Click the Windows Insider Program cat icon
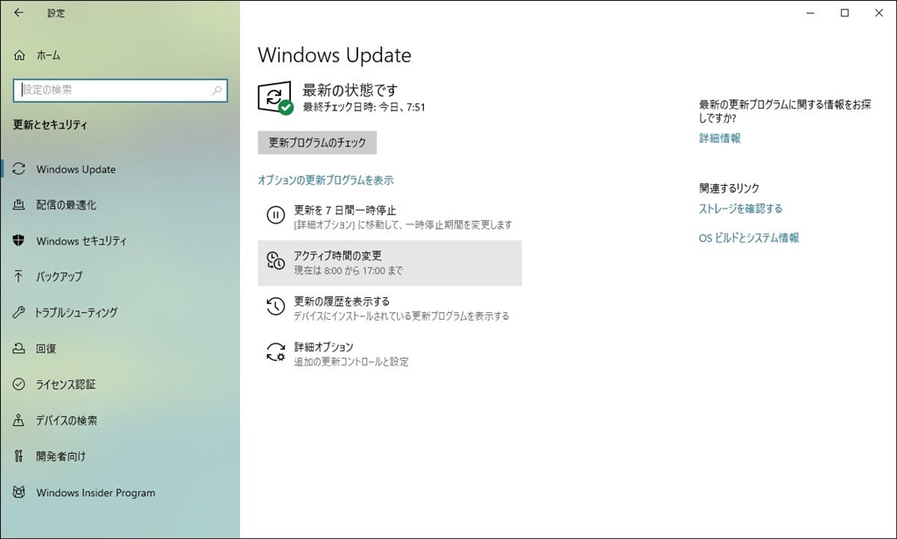The height and width of the screenshot is (539, 897). [x=19, y=492]
